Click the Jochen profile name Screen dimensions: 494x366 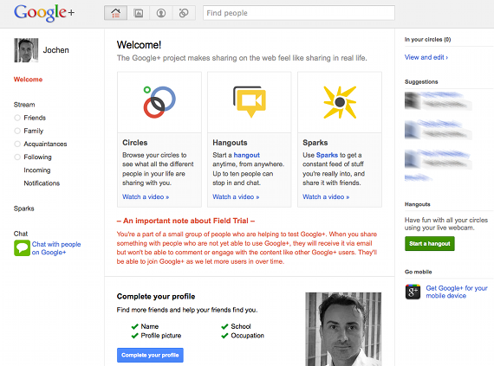point(55,50)
